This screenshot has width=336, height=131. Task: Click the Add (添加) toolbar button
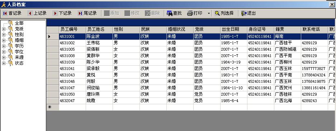coord(112,13)
